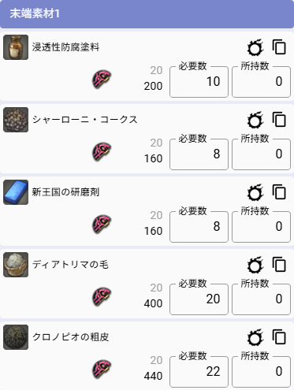Image resolution: width=294 pixels, height=390 pixels.
Task: Copy the name ディアトリマの毛
Action: (x=279, y=265)
